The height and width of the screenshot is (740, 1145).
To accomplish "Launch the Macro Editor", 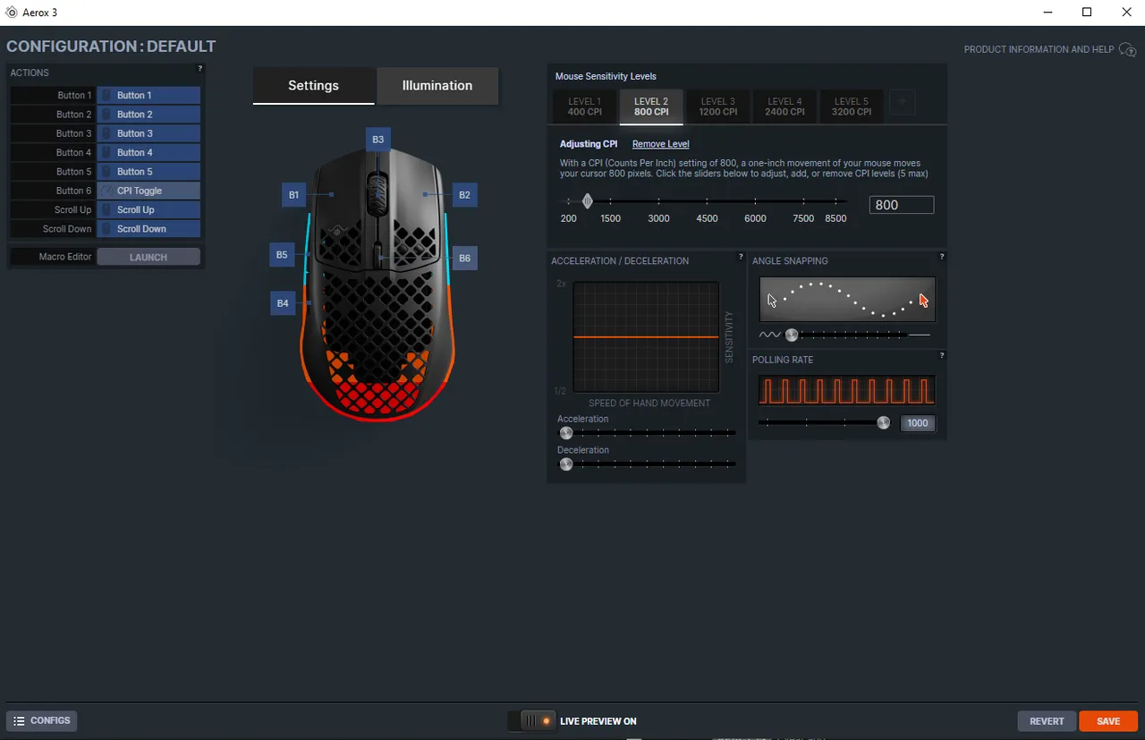I will (x=148, y=257).
